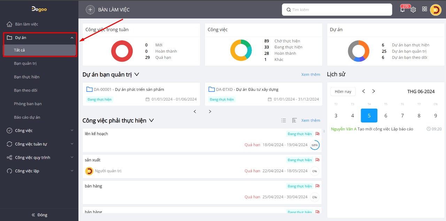Open the user avatar menu

point(436,10)
